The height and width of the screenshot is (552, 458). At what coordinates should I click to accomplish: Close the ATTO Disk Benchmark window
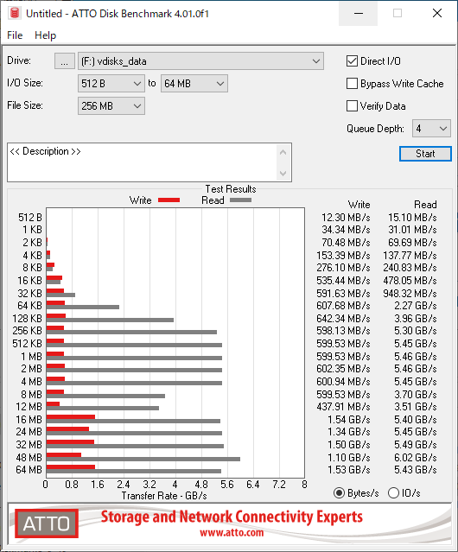[437, 13]
